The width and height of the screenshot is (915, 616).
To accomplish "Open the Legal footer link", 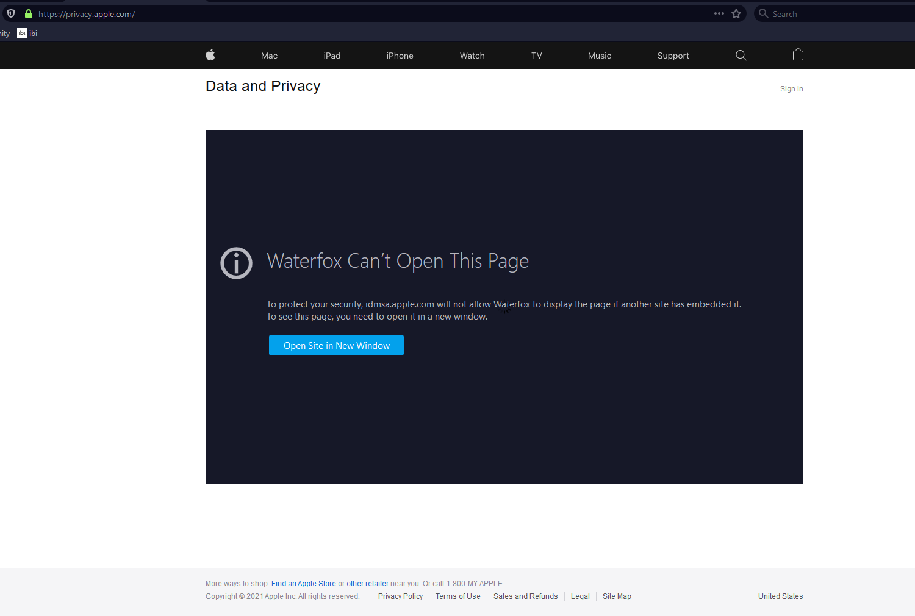I will pos(580,596).
